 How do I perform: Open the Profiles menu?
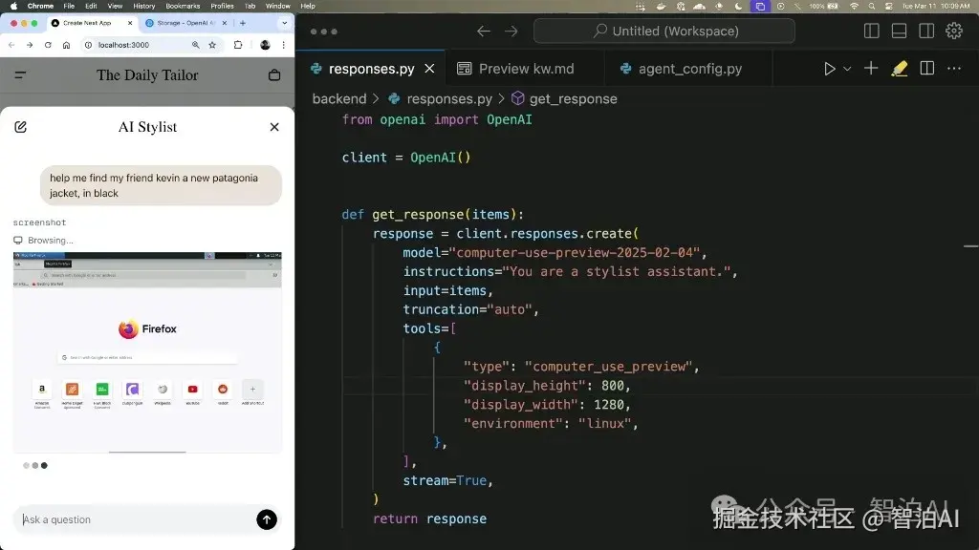222,7
